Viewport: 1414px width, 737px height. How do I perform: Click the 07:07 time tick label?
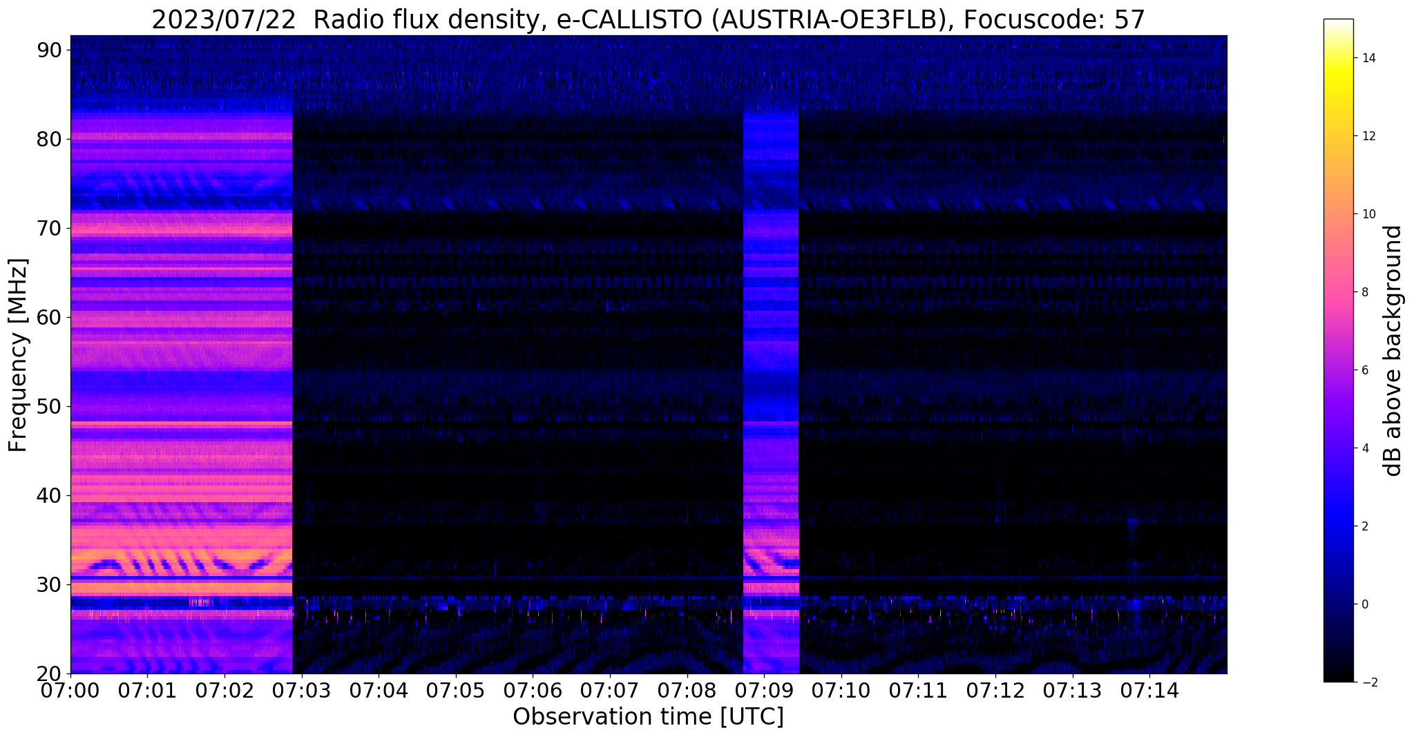tap(610, 691)
